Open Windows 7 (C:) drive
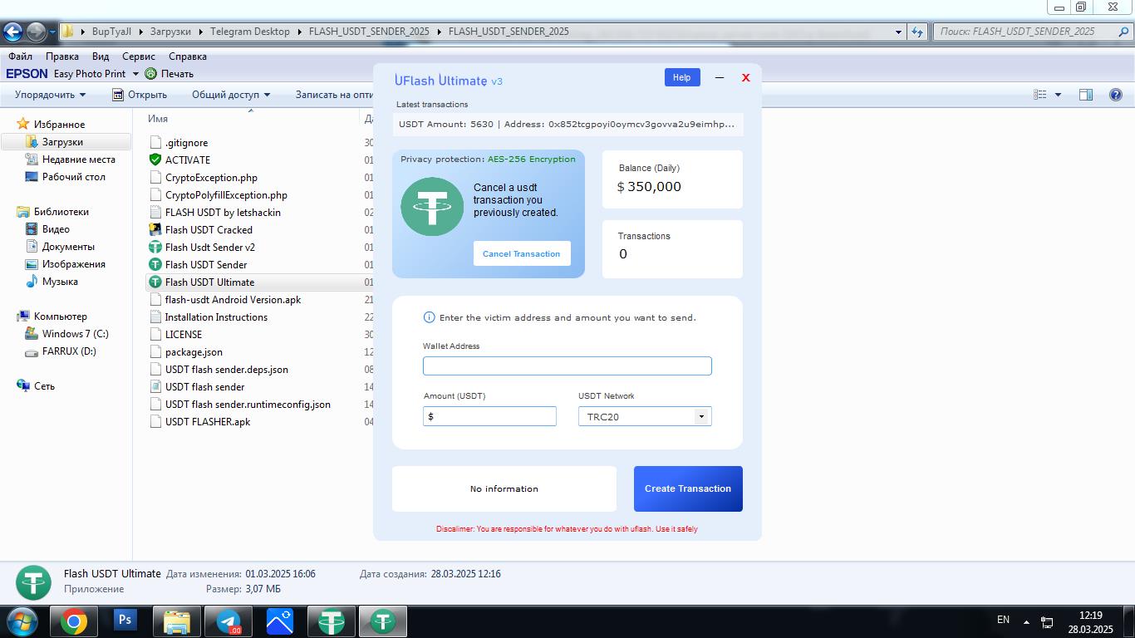Image resolution: width=1135 pixels, height=638 pixels. click(x=76, y=333)
